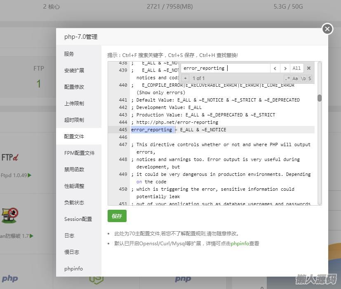341x289 pixels.
Task: Go to 禁用函数 tab
Action: coord(74,170)
